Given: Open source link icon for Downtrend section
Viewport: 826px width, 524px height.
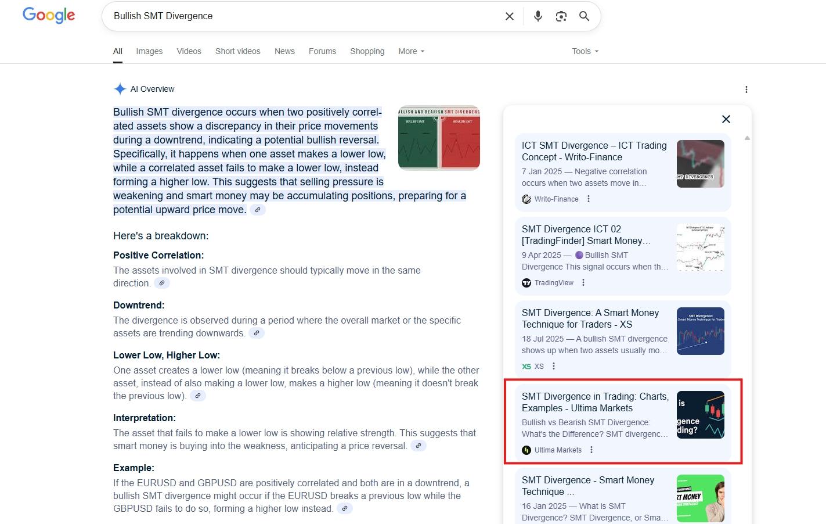Looking at the screenshot, I should point(257,333).
